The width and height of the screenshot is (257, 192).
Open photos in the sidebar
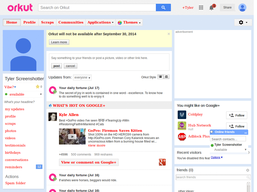[x=11, y=131]
